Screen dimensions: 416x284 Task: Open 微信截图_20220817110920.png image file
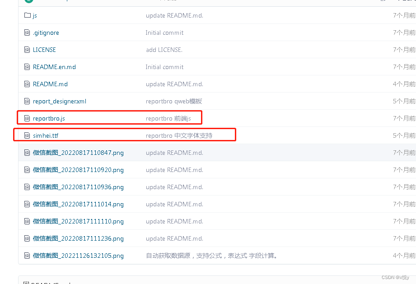pos(78,170)
